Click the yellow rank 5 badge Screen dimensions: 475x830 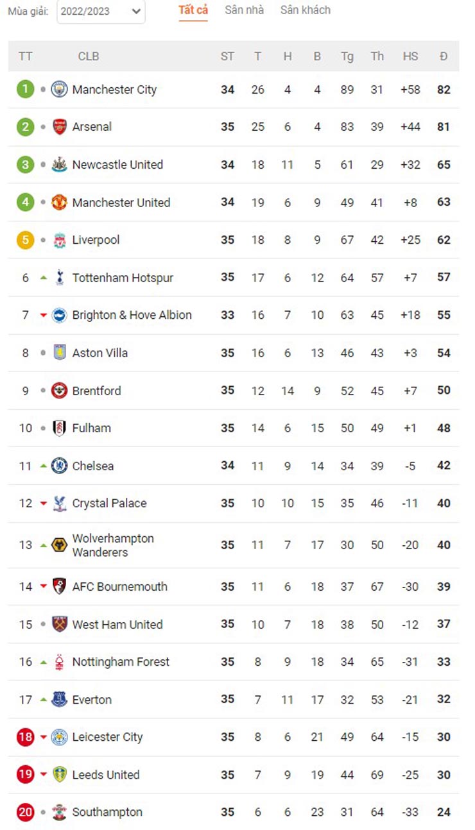[x=25, y=240]
